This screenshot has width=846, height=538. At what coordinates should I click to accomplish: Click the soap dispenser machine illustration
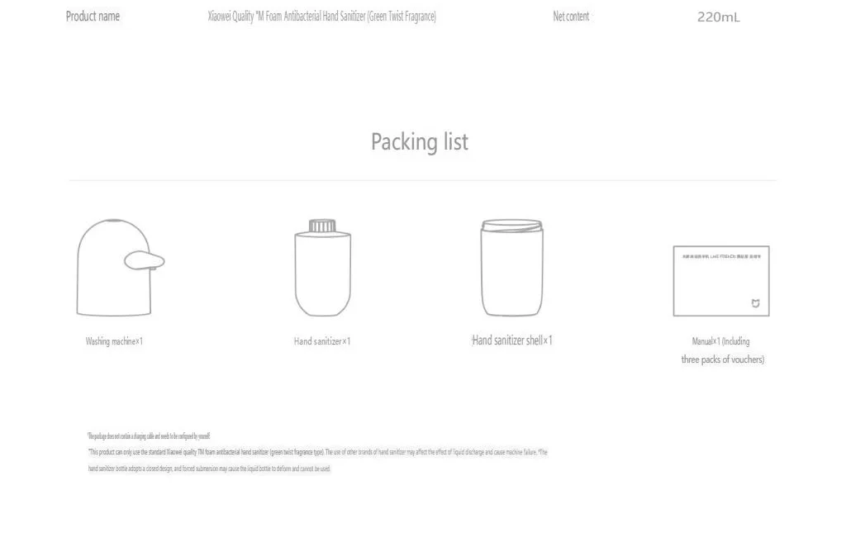point(121,267)
